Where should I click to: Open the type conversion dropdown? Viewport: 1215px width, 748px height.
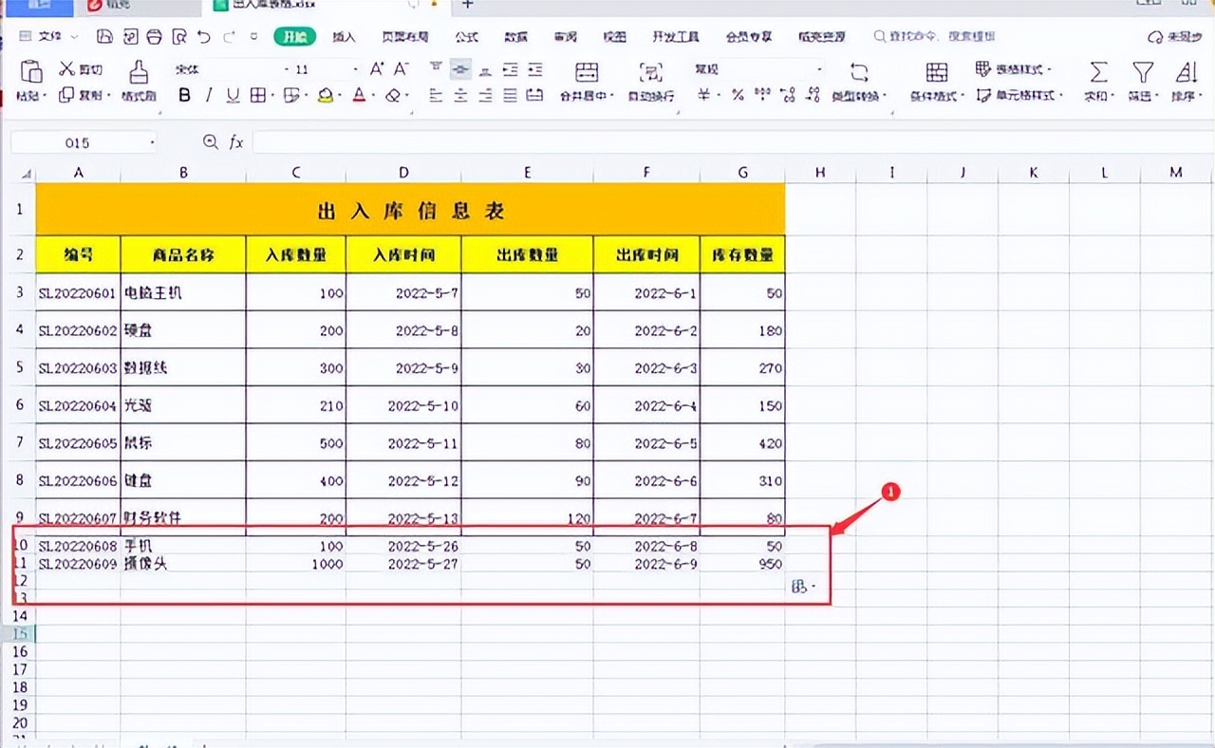point(859,96)
